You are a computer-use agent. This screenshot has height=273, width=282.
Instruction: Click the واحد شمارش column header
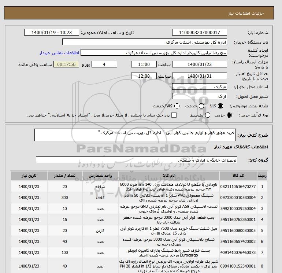(x=100, y=176)
